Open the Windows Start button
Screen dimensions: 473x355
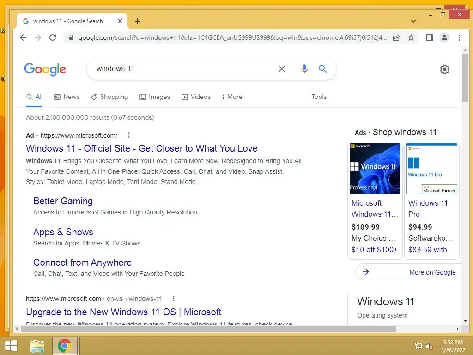click(11, 346)
